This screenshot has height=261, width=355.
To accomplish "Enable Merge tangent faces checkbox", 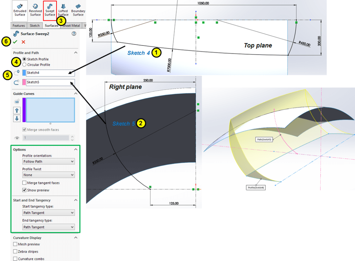I will (x=25, y=183).
